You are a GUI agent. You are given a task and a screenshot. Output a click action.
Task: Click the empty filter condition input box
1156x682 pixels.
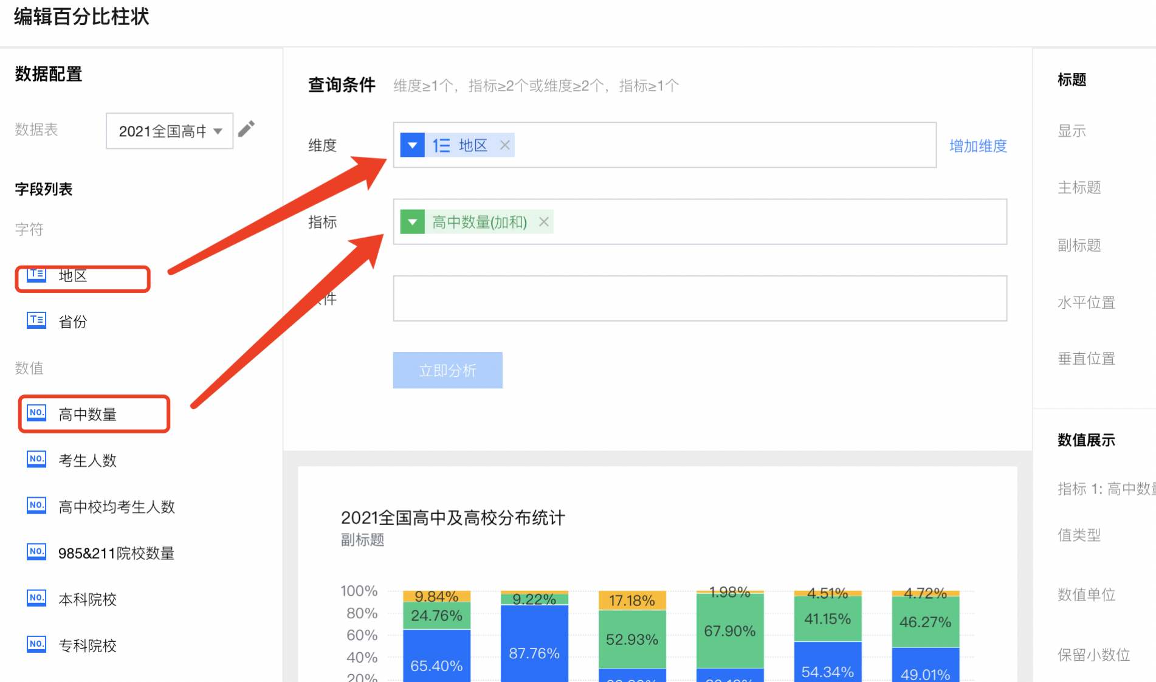click(x=700, y=298)
